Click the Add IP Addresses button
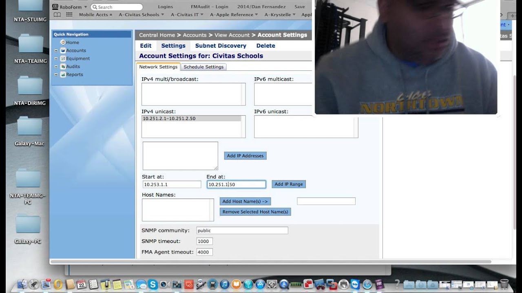The height and width of the screenshot is (293, 522). 245,156
